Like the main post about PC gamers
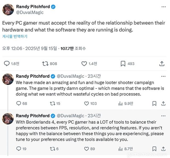This screenshot has height=158, width=170. 84,64
